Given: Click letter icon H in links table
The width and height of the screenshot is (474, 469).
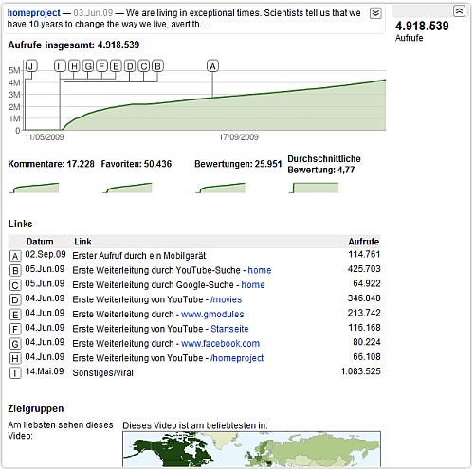Looking at the screenshot, I should click(x=15, y=358).
